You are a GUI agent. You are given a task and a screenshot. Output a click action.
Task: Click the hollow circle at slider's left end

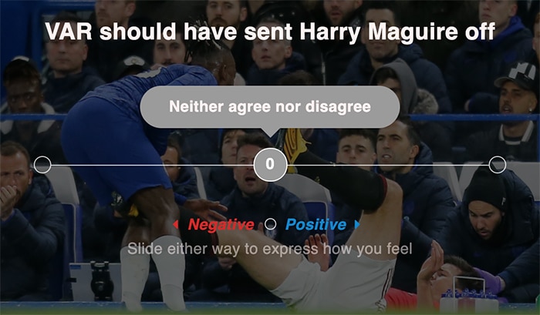click(42, 165)
